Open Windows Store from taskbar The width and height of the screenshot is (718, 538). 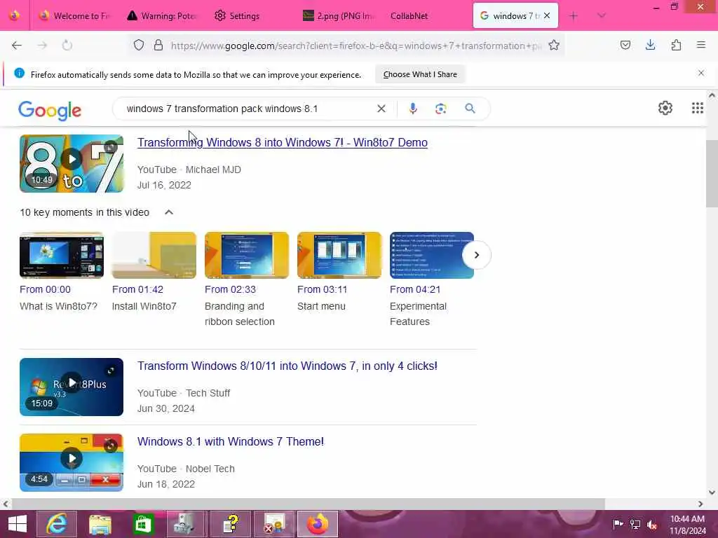click(143, 524)
